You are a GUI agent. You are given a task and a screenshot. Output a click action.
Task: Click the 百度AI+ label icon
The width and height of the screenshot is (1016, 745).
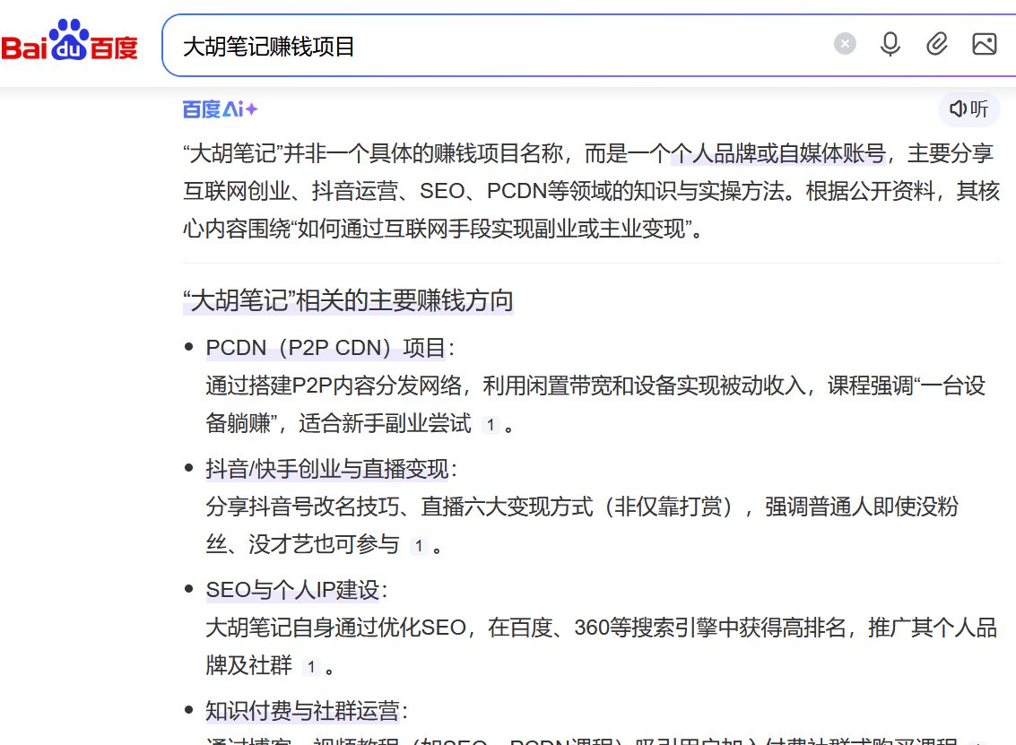point(220,109)
